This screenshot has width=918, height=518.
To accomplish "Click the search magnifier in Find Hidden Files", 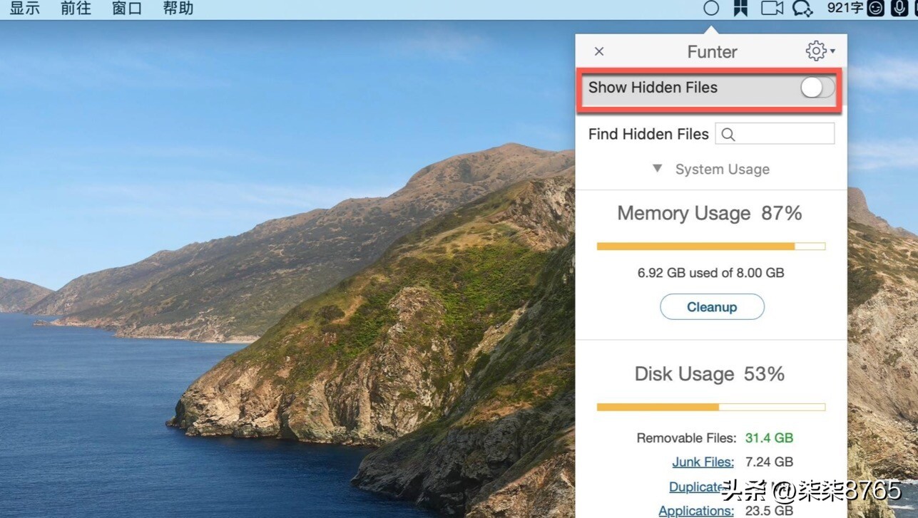I will point(727,133).
